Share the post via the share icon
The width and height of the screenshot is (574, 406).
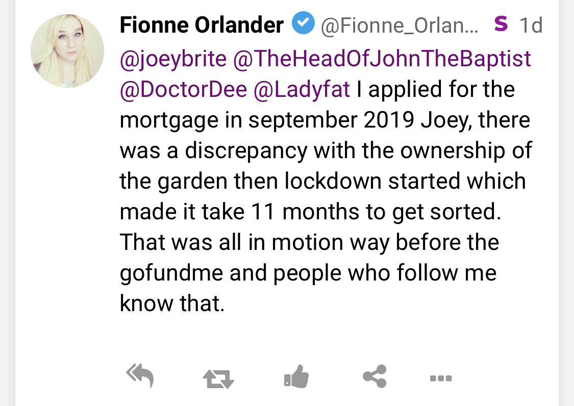[375, 377]
